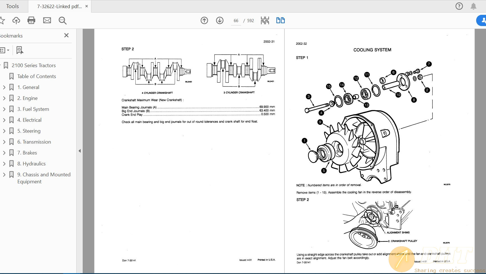
Task: Select the 7-32622-Linked pdf tab
Action: pyautogui.click(x=59, y=6)
